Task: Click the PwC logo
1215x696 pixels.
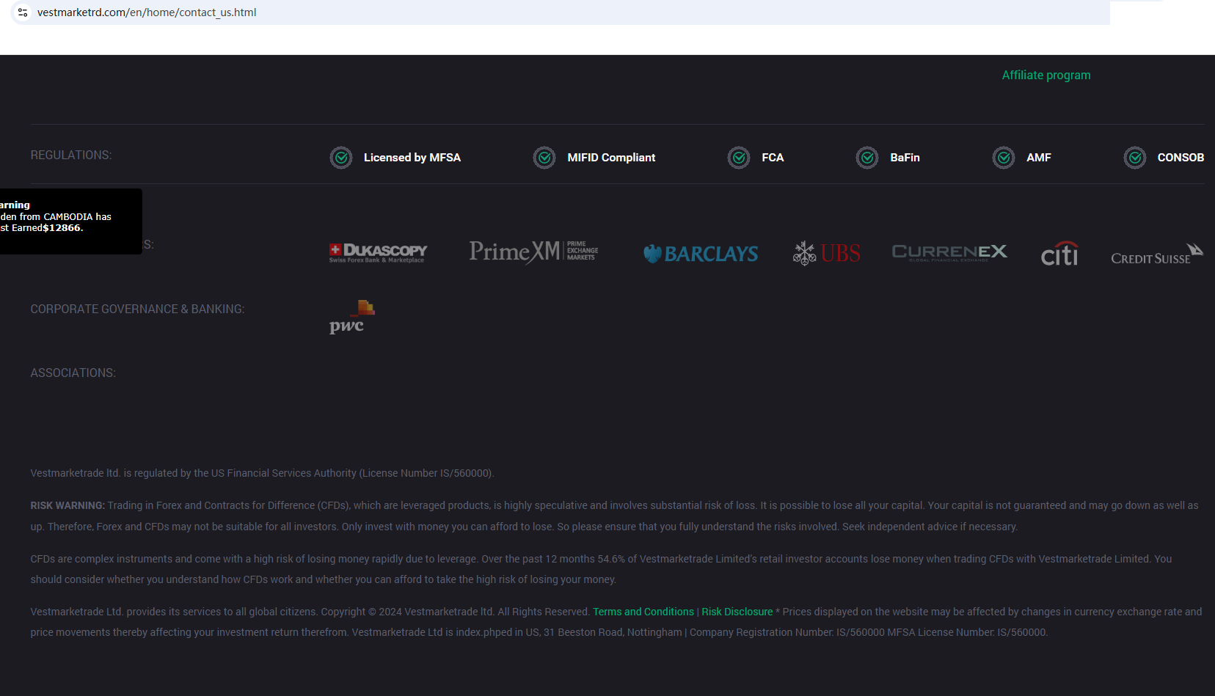Action: tap(351, 317)
